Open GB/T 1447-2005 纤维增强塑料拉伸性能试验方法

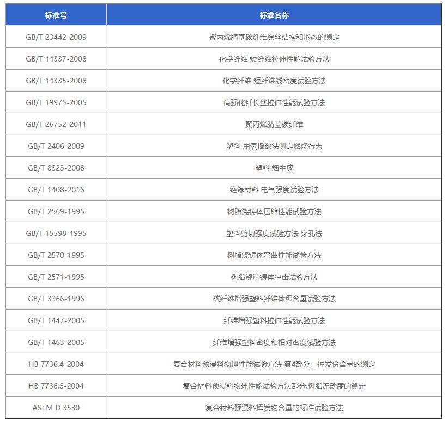click(x=276, y=320)
